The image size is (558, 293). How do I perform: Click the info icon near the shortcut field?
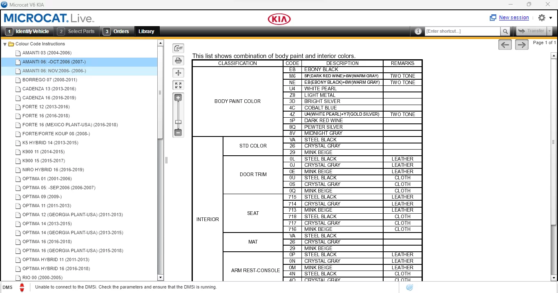(x=417, y=31)
